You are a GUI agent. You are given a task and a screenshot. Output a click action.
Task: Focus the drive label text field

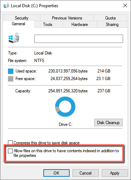79,39
